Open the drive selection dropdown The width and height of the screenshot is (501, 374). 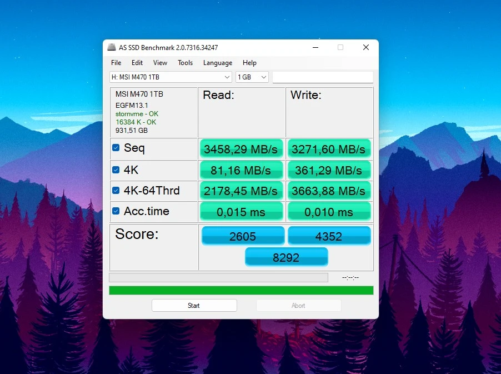(167, 77)
